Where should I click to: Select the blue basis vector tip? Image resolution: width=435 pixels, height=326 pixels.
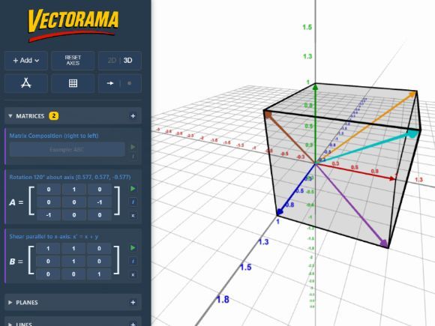click(280, 212)
